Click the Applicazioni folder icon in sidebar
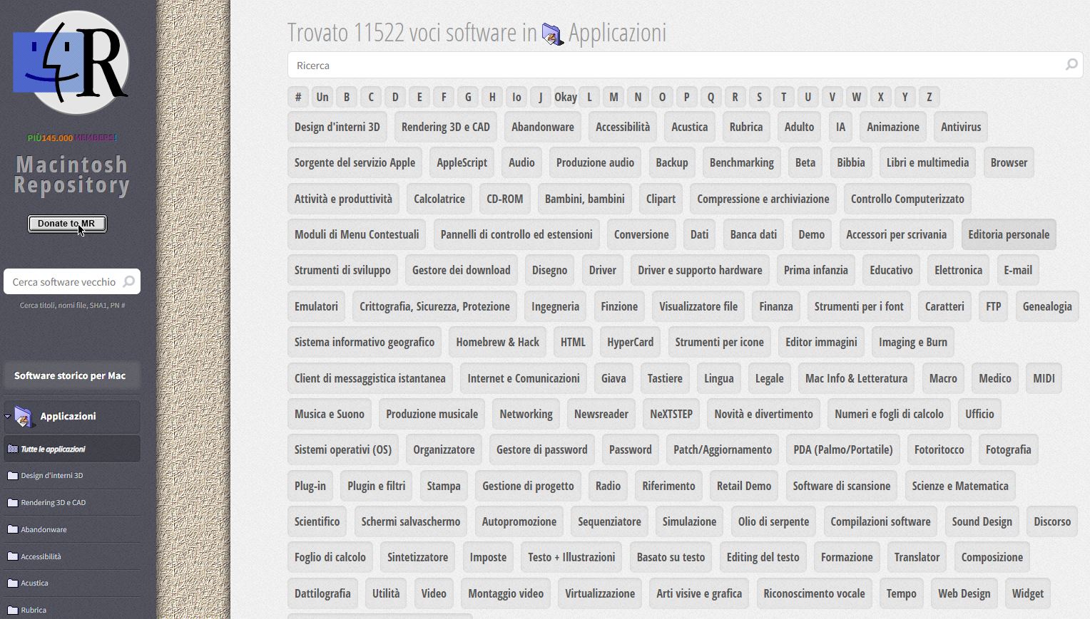1090x619 pixels. click(x=24, y=417)
